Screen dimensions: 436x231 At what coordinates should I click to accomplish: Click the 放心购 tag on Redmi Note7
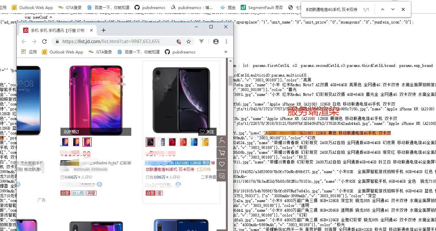pos(78,193)
